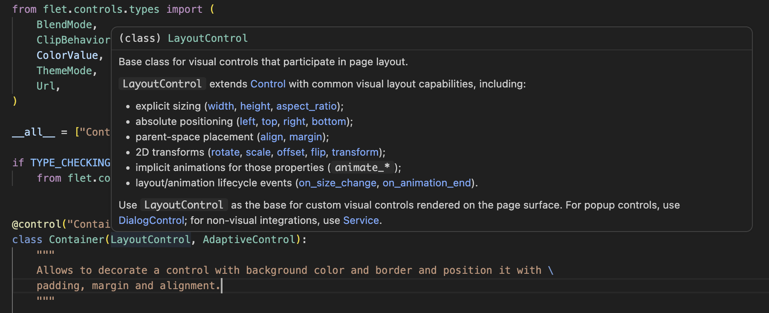769x313 pixels.
Task: Click the bottom positioning link
Action: 329,122
